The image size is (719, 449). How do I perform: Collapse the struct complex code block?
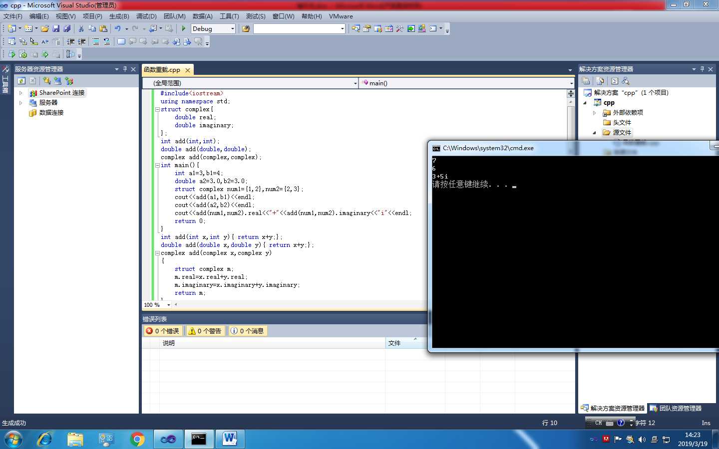click(157, 109)
